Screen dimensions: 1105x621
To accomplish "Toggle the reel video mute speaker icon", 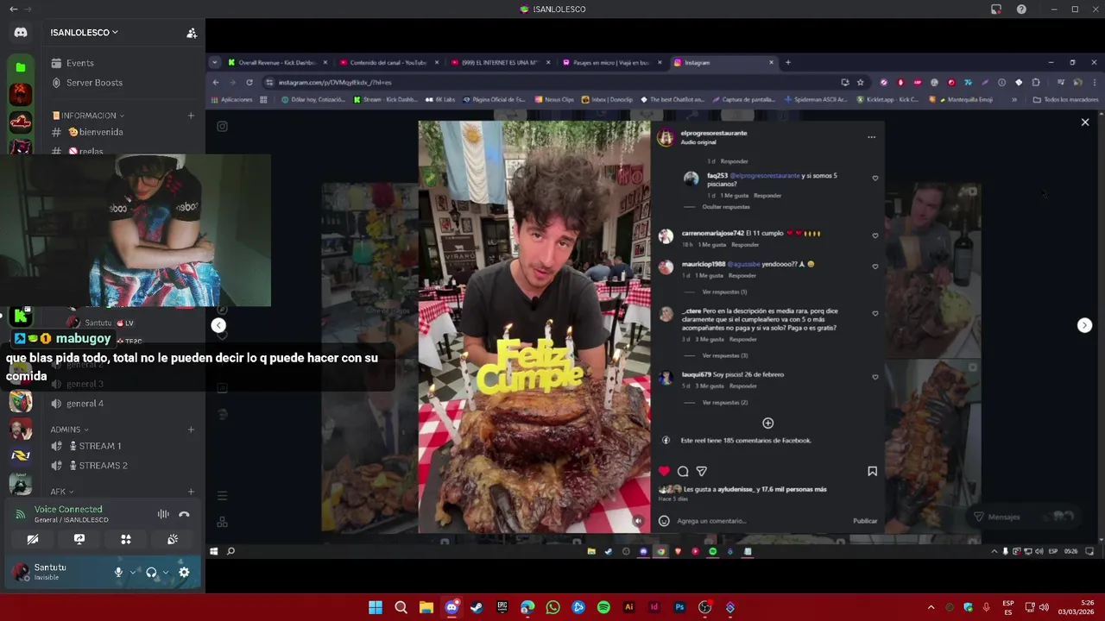I will 638,521.
